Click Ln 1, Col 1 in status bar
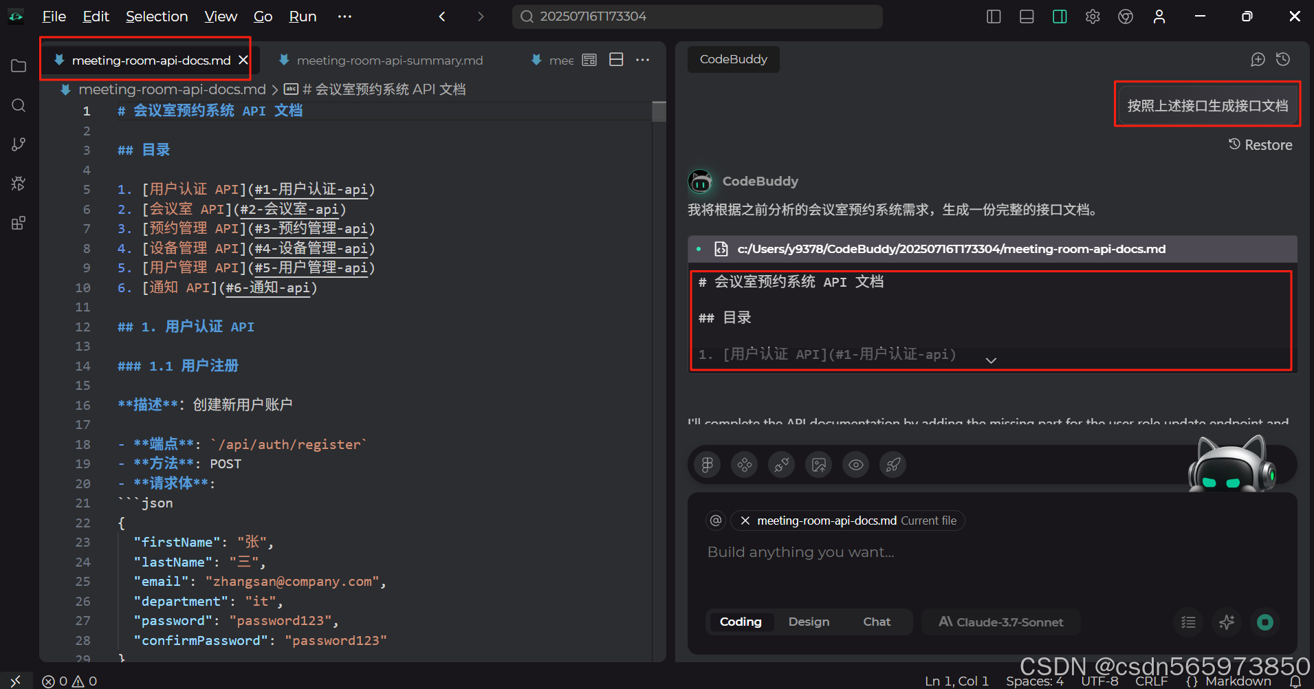The width and height of the screenshot is (1314, 689). [x=956, y=681]
